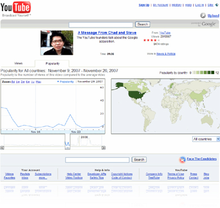Click the video thumbnail of the founder
This screenshot has height=208, width=220.
[57, 43]
